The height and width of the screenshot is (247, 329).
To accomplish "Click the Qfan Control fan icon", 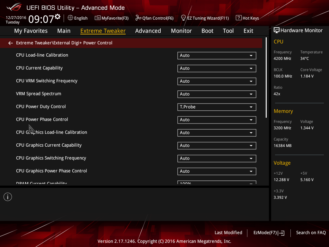I will [x=138, y=18].
